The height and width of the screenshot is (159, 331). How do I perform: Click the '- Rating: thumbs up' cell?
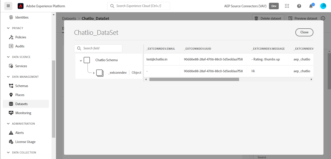click(x=265, y=59)
